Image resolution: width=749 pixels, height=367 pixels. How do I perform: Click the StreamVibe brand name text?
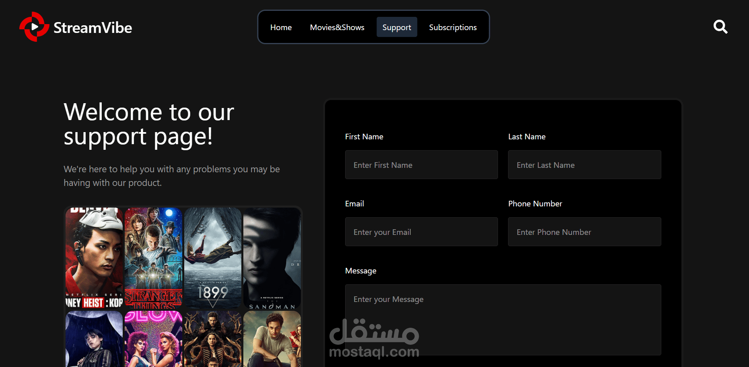93,28
